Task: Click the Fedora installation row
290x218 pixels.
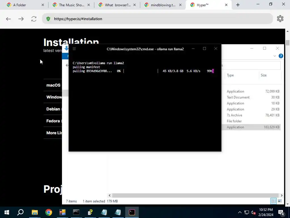Action: 53,121
